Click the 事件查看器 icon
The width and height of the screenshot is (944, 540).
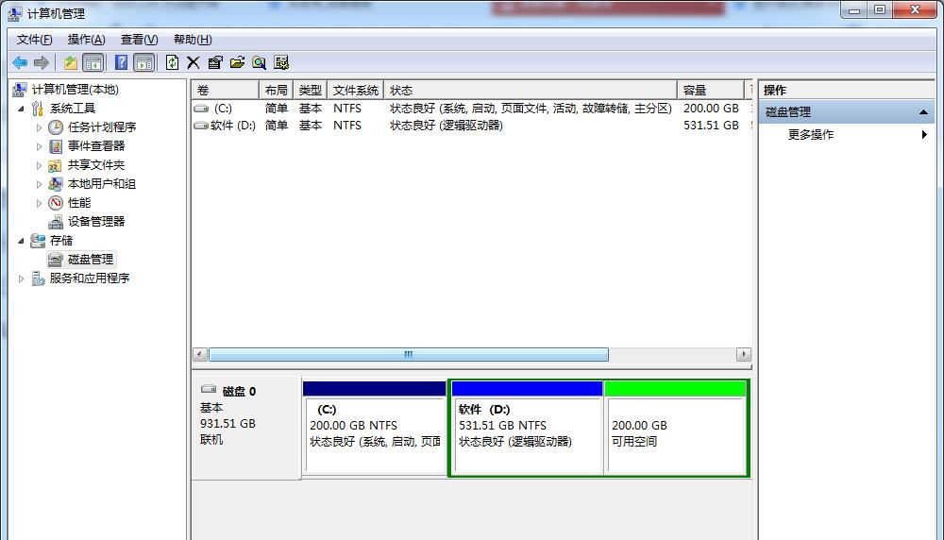click(56, 146)
